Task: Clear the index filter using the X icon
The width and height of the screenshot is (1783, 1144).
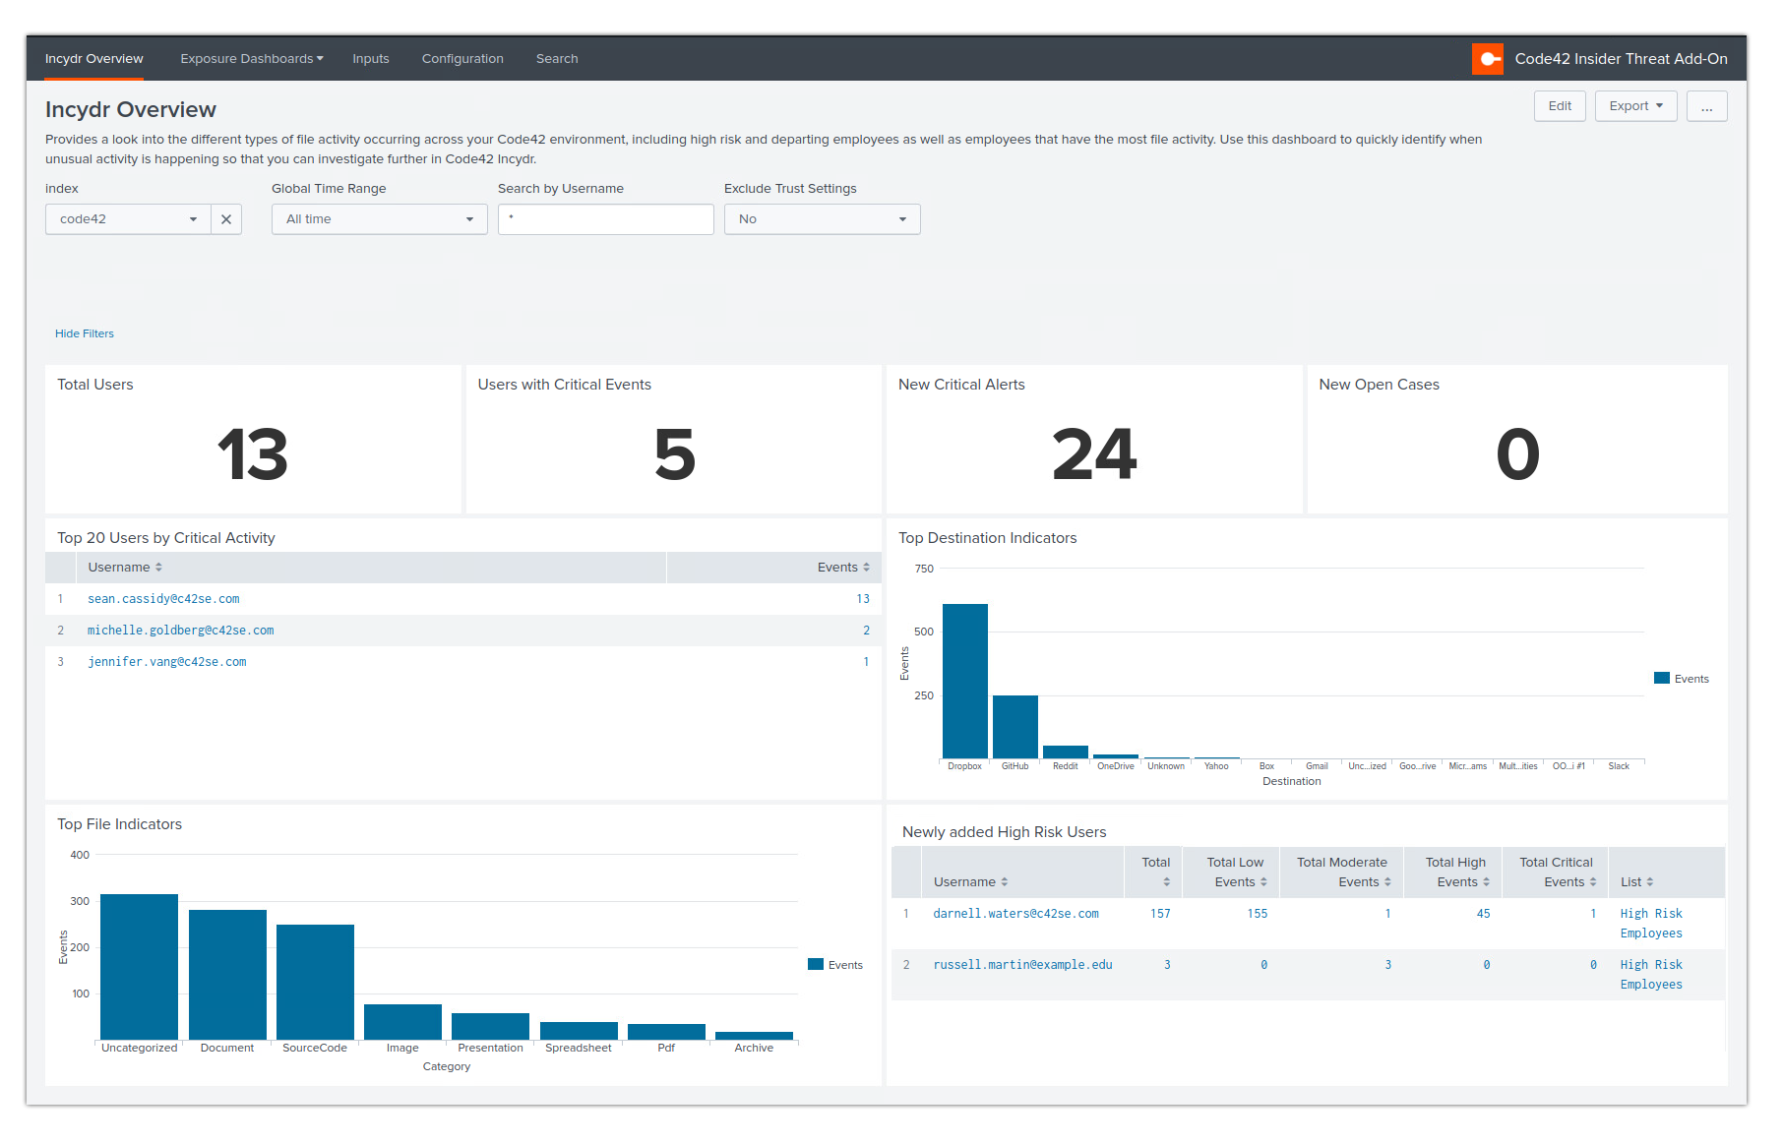Action: pos(226,218)
